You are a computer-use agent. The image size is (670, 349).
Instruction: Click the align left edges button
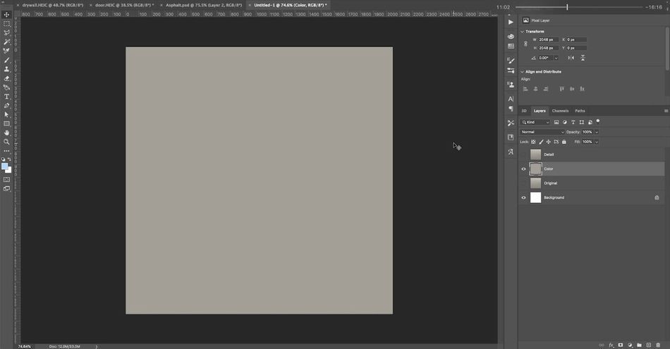point(525,89)
